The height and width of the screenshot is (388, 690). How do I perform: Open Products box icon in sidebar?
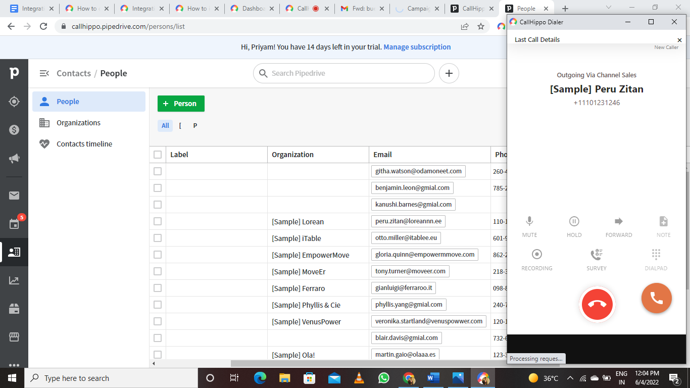click(14, 308)
